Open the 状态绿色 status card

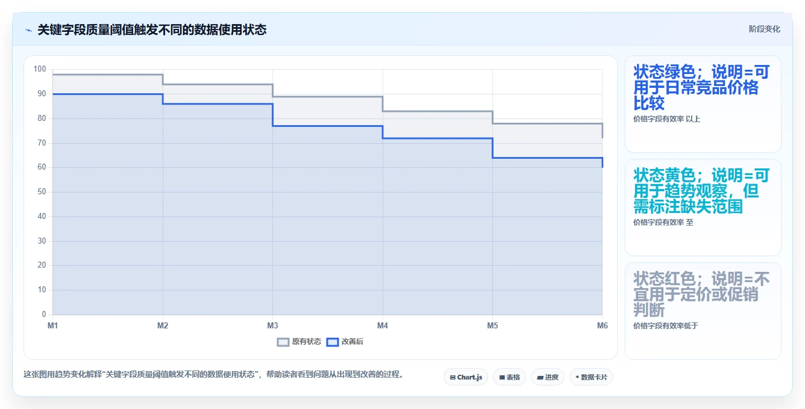point(703,104)
